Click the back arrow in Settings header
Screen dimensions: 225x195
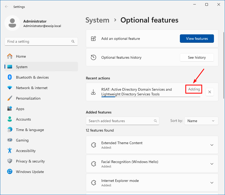[7, 7]
